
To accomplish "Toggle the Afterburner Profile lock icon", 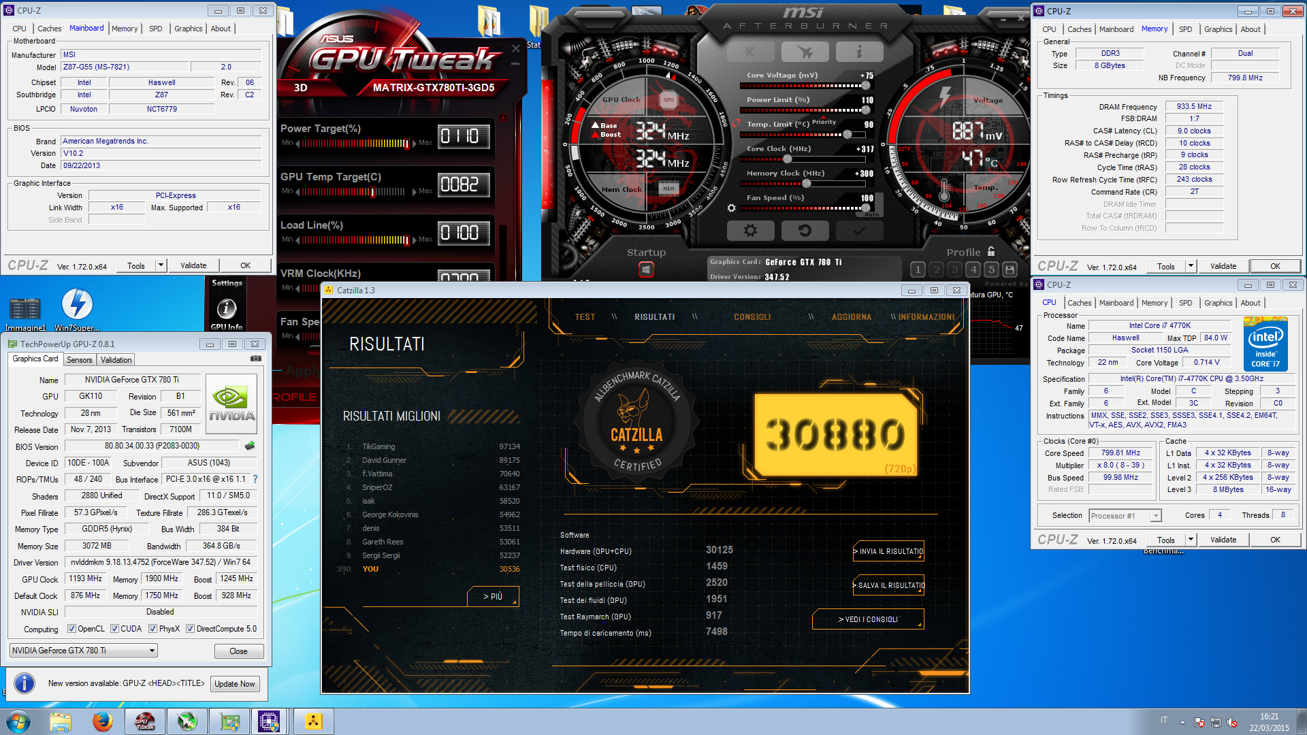I will 991,251.
